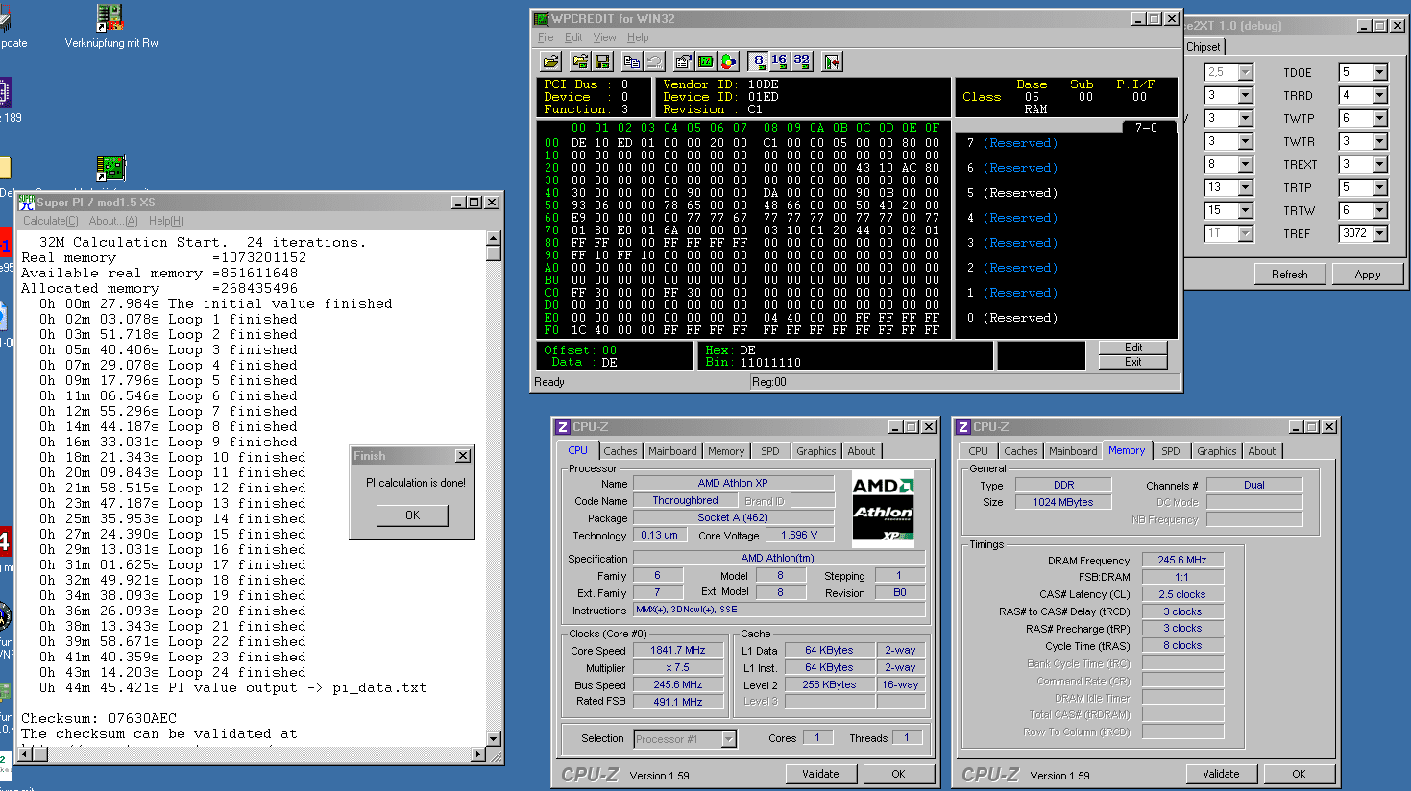The width and height of the screenshot is (1411, 791).
Task: Open Calculate(C) menu in Super PI
Action: 51,221
